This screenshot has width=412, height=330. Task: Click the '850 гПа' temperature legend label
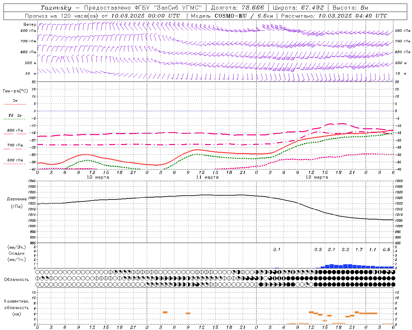click(x=15, y=131)
